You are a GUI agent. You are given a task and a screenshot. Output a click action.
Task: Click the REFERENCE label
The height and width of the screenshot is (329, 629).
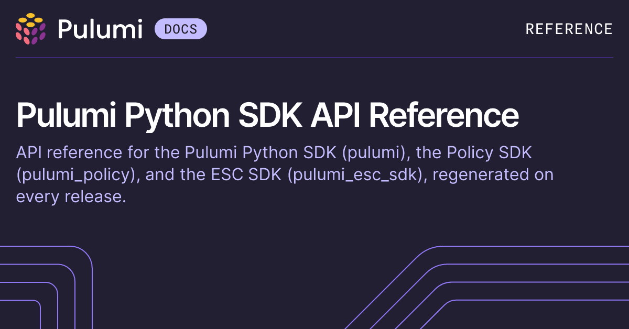coord(569,29)
